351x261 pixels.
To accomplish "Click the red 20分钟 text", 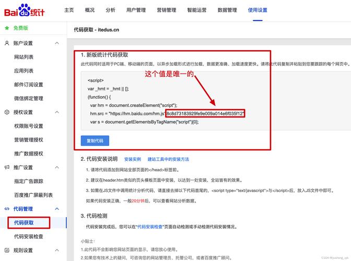I will 138,201.
